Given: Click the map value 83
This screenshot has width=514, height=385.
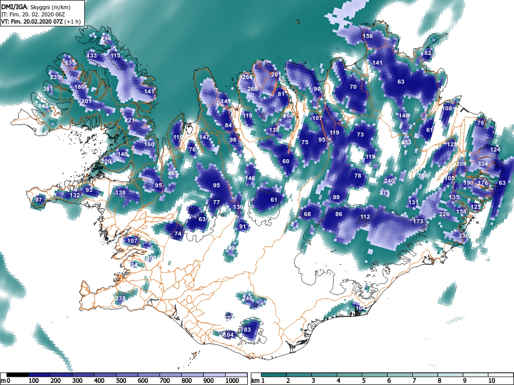Looking at the screenshot, I should (247, 330).
